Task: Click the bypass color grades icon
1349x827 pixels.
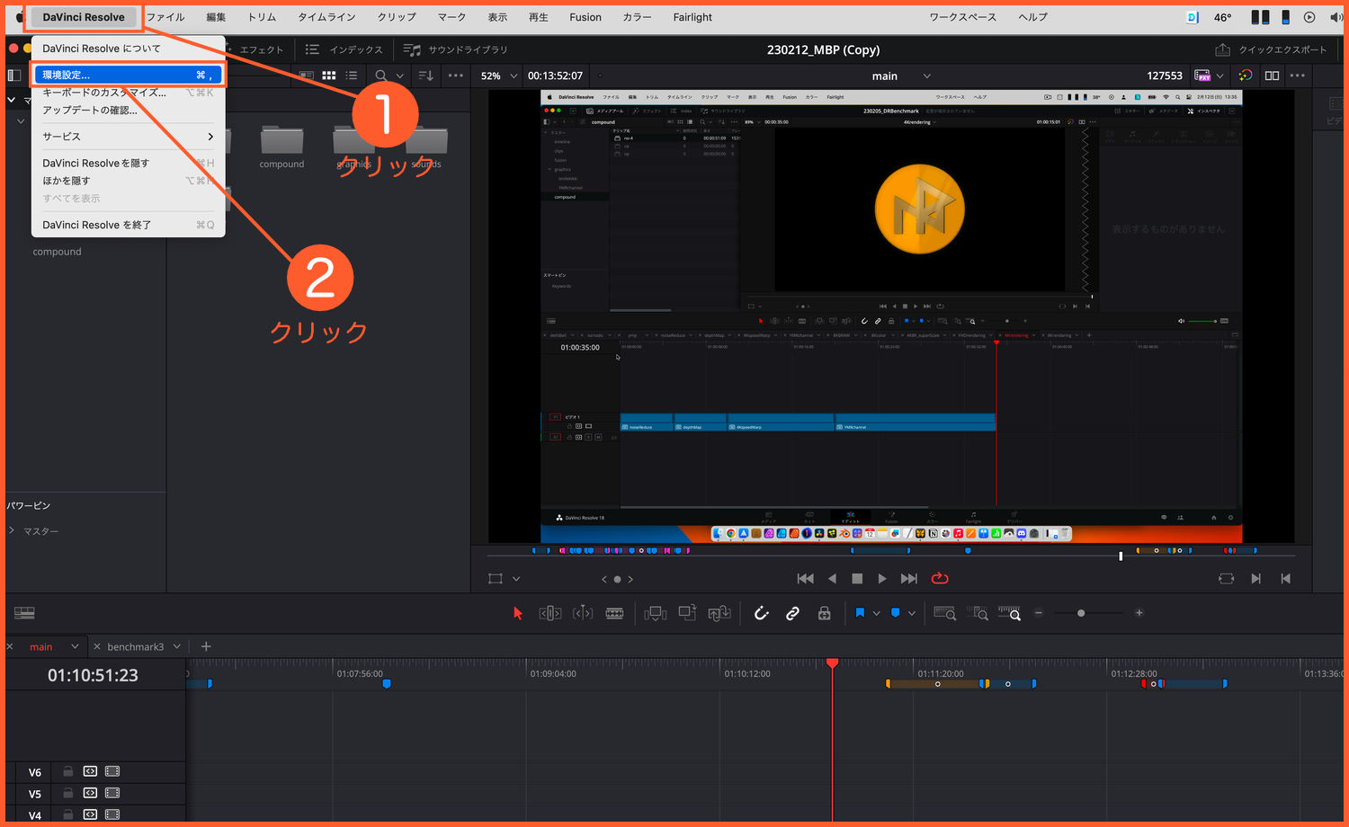Action: point(1246,76)
